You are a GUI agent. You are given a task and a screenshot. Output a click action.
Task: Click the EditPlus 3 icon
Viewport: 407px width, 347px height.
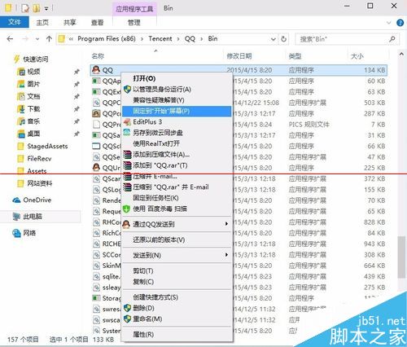pyautogui.click(x=127, y=122)
